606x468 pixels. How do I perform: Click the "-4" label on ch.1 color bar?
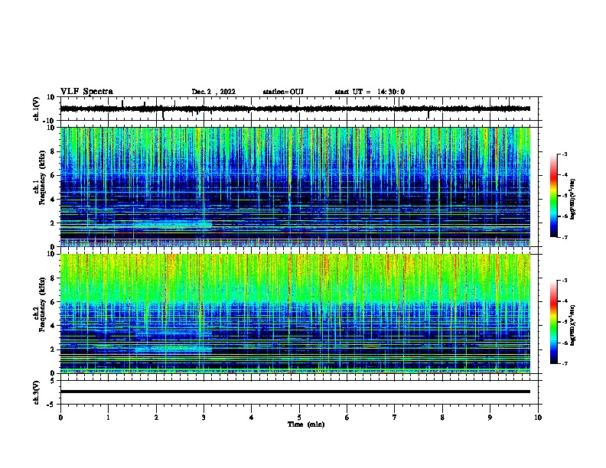click(565, 175)
